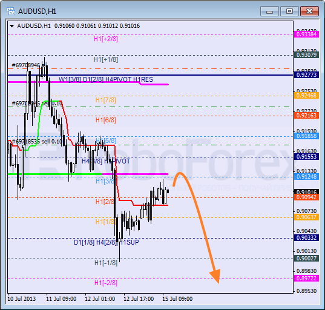Select the H1[-2/8] bottom level label
This screenshot has height=310, width=325.
point(106,283)
